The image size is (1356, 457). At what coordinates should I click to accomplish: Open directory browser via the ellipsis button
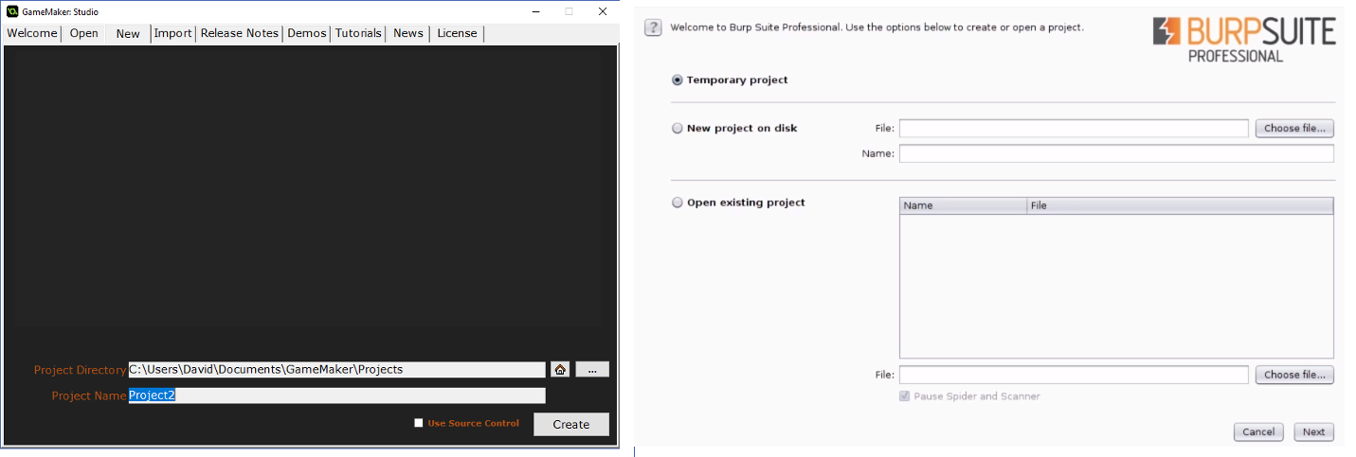(x=592, y=370)
